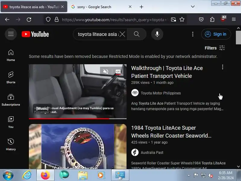
Task: Close the sony Google Search tab
Action: (x=130, y=7)
